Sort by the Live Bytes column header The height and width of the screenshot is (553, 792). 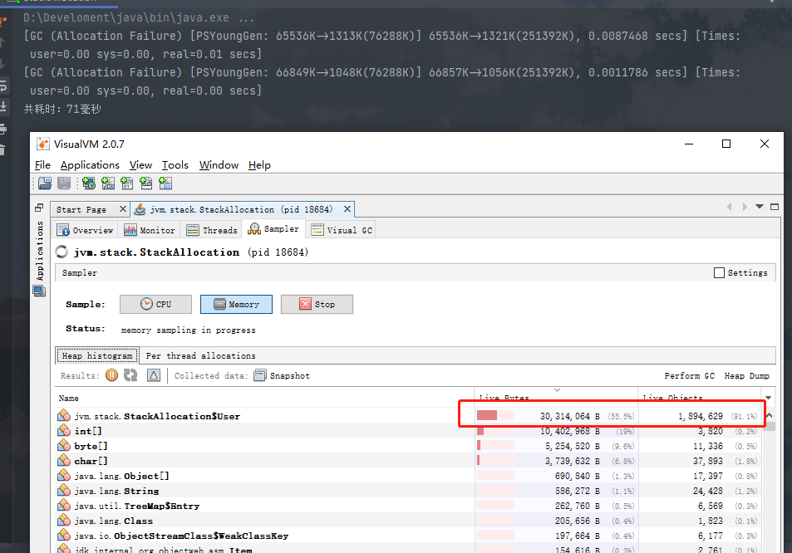click(556, 398)
